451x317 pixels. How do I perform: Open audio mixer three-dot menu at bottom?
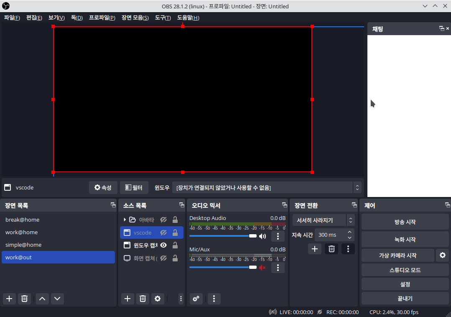pyautogui.click(x=214, y=299)
